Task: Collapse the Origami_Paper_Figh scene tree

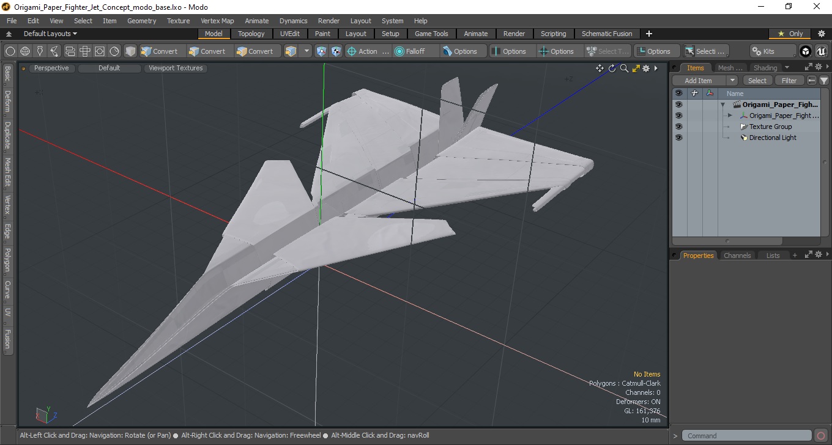Action: click(x=722, y=105)
